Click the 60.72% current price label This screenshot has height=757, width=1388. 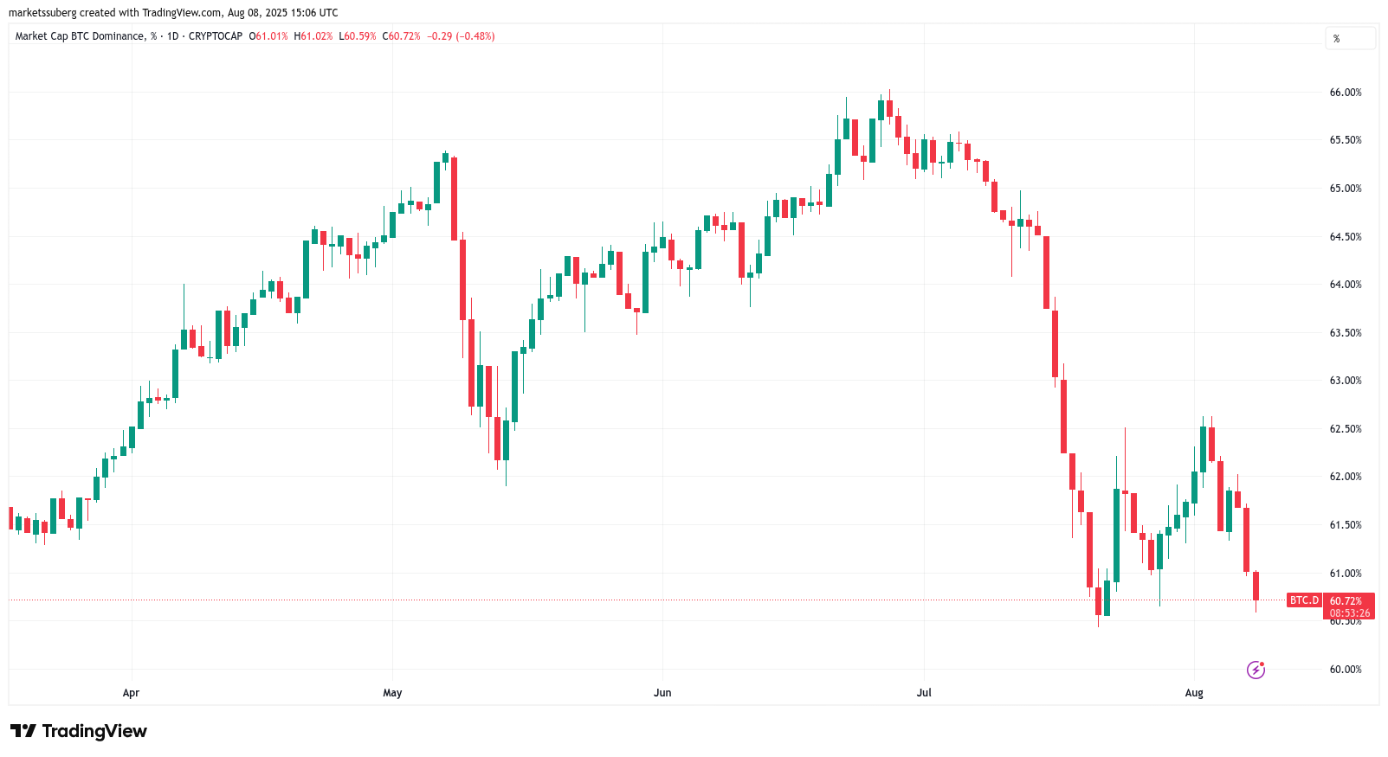pos(1346,600)
